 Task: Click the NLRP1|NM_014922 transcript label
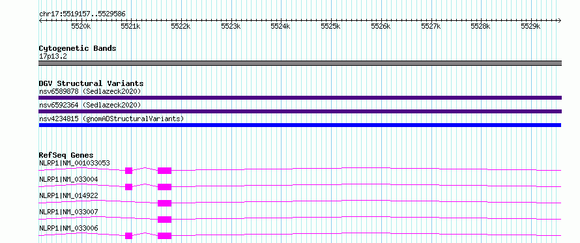click(x=68, y=195)
